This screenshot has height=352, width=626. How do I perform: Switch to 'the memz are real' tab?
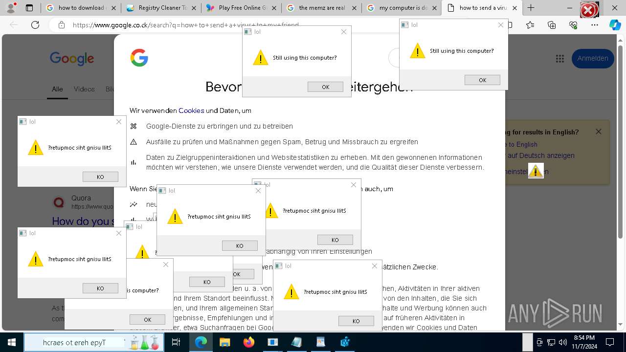321,8
